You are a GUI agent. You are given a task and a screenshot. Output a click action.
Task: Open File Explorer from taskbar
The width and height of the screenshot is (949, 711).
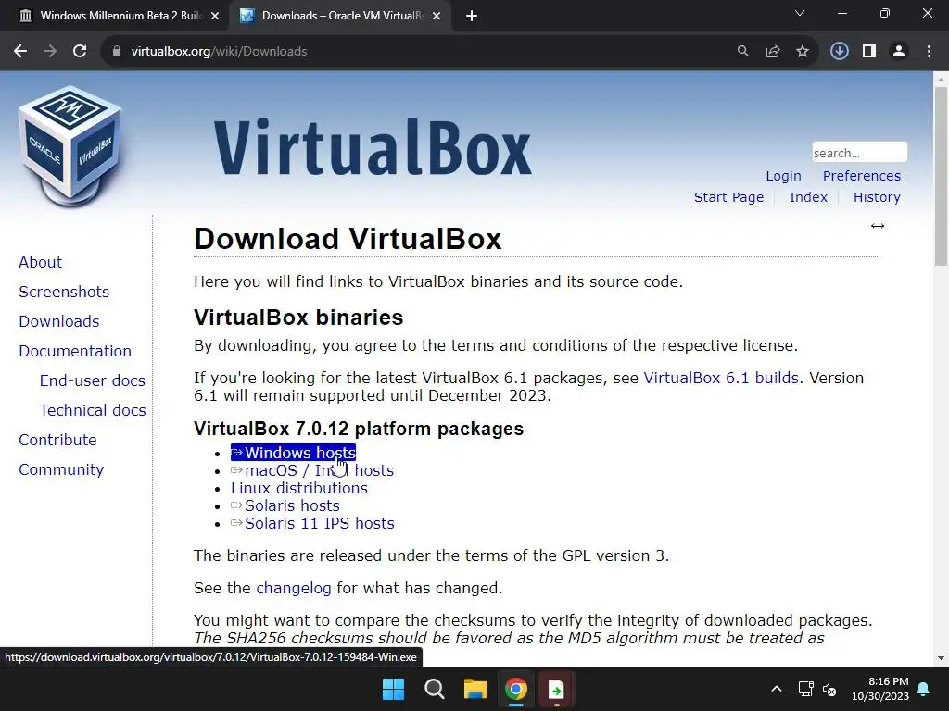[x=475, y=689]
